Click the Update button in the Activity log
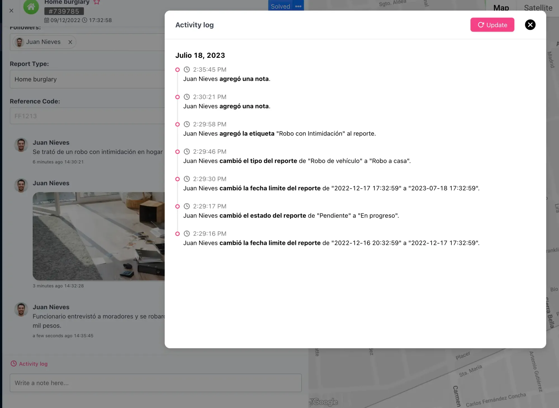The width and height of the screenshot is (559, 408). pyautogui.click(x=492, y=25)
